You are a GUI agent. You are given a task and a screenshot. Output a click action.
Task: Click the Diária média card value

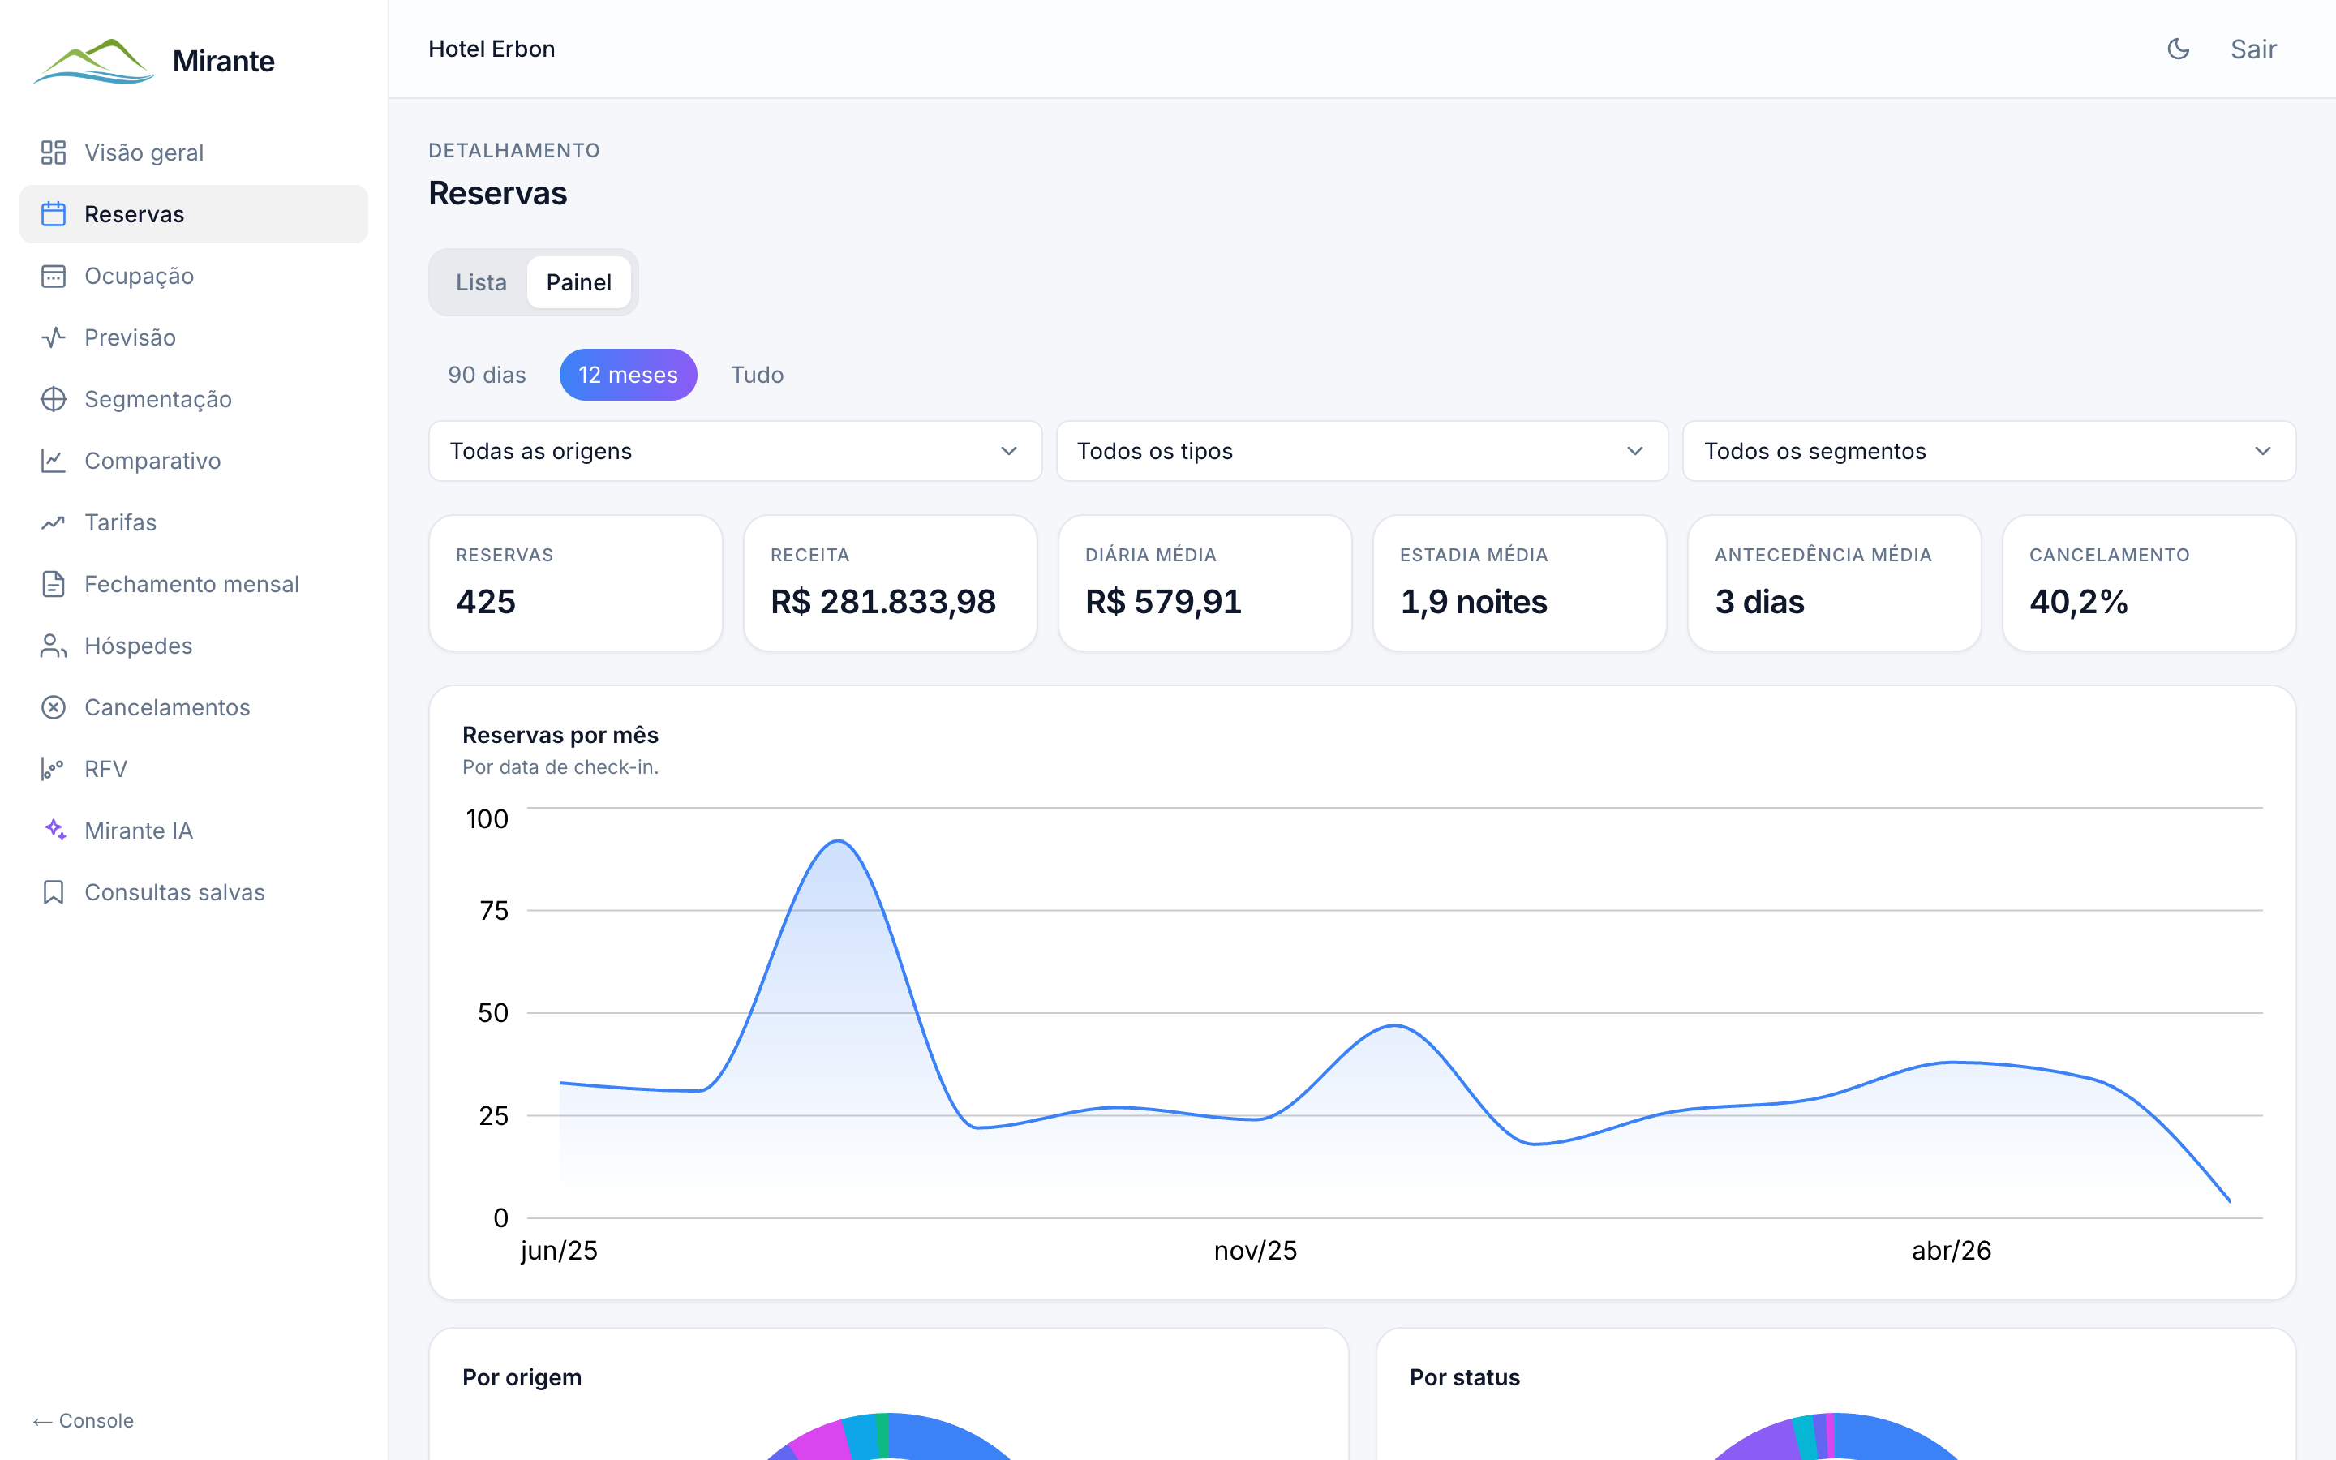tap(1163, 602)
